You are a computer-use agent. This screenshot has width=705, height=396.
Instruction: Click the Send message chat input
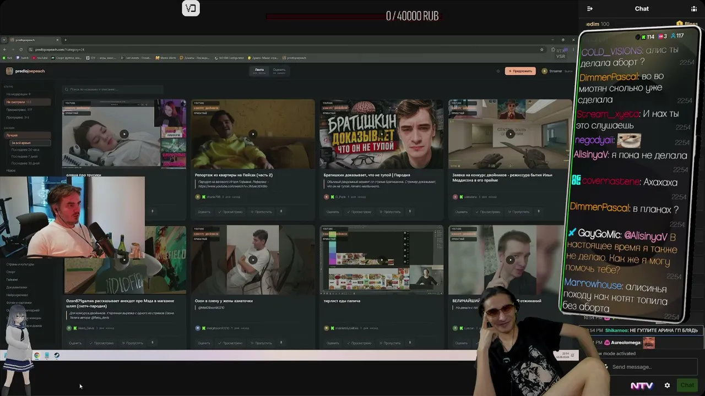(x=650, y=367)
